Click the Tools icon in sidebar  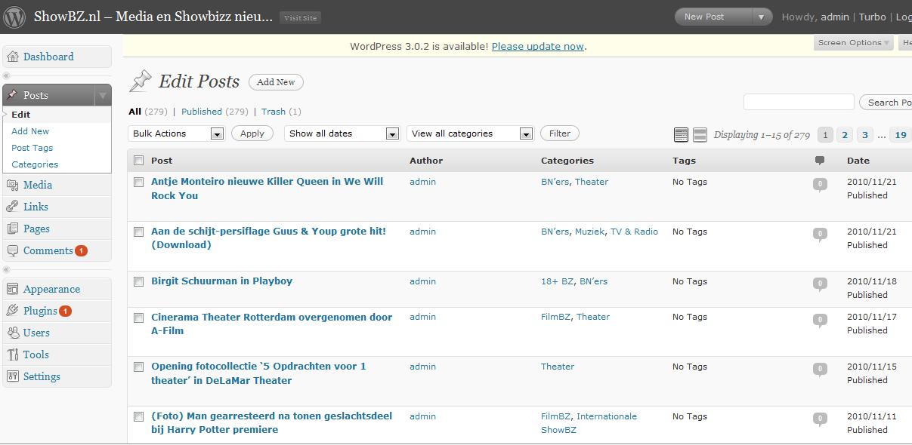pyautogui.click(x=13, y=354)
